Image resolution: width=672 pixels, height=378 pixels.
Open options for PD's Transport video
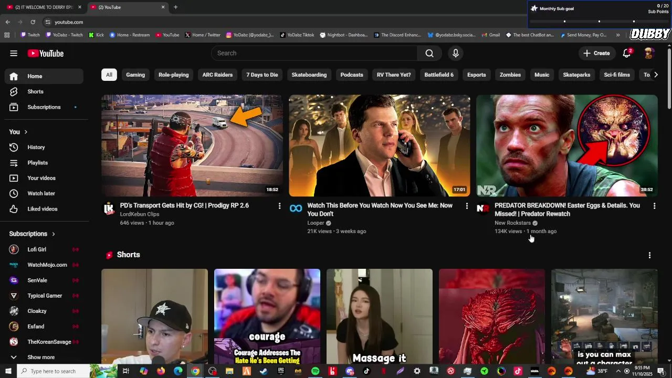pyautogui.click(x=279, y=206)
